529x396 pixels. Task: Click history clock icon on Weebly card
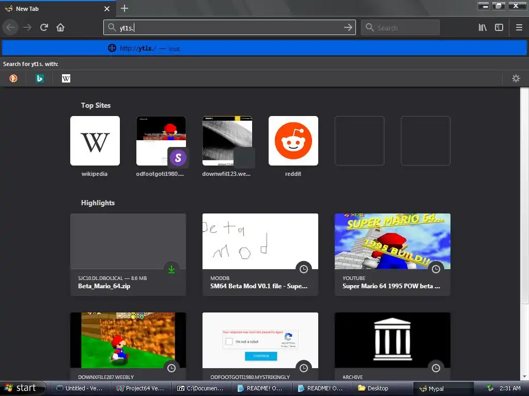[172, 368]
